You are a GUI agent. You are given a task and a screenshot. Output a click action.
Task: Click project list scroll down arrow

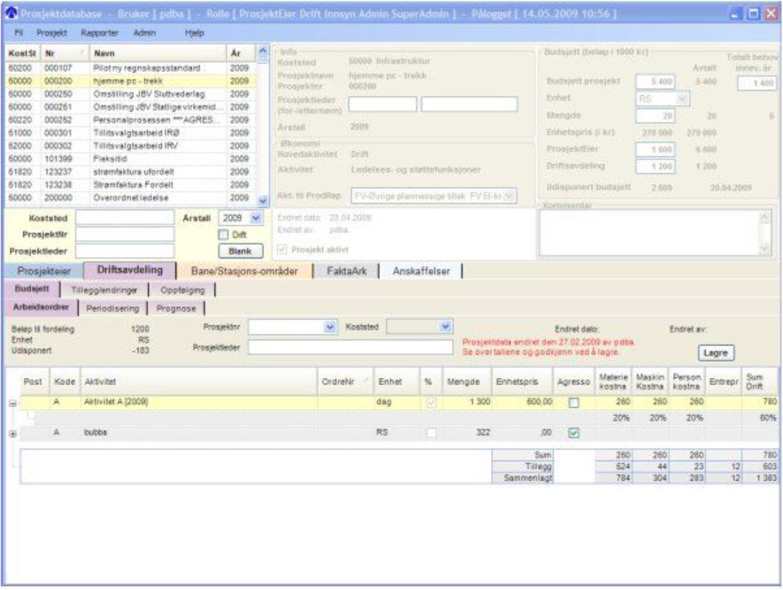point(263,200)
